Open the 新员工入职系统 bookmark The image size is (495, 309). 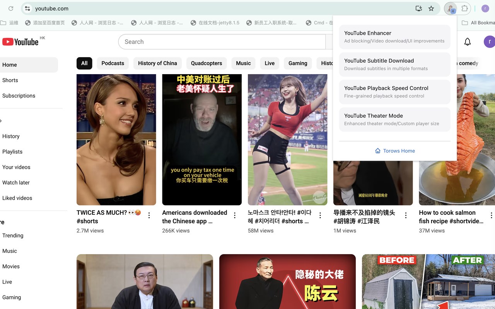coord(271,23)
